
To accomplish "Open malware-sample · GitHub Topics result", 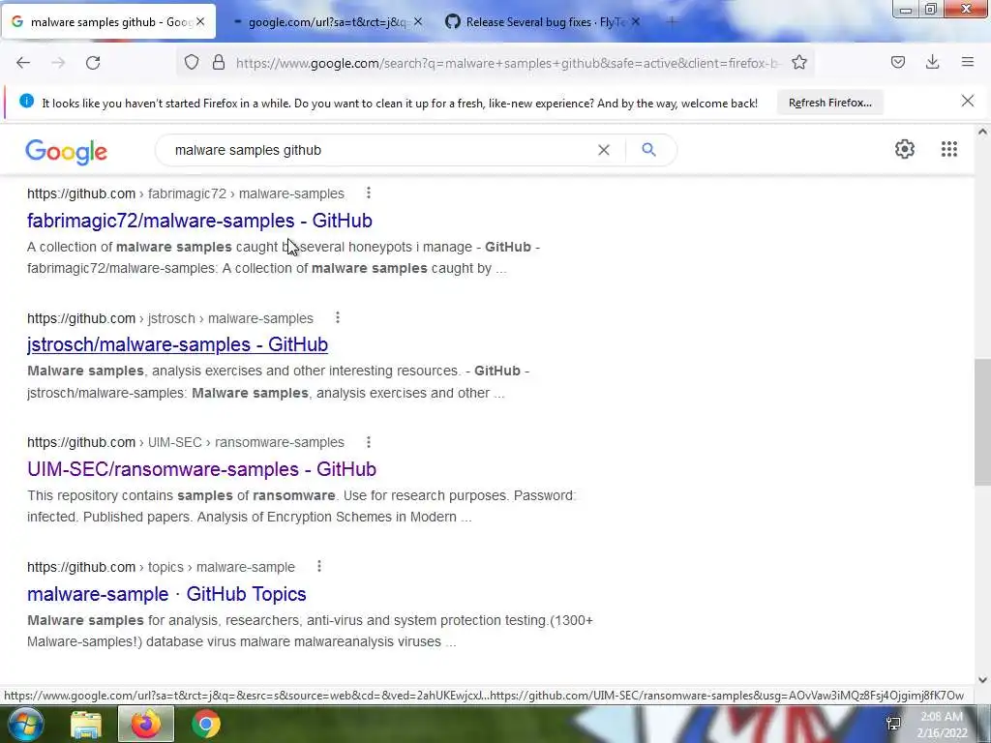I will click(166, 594).
